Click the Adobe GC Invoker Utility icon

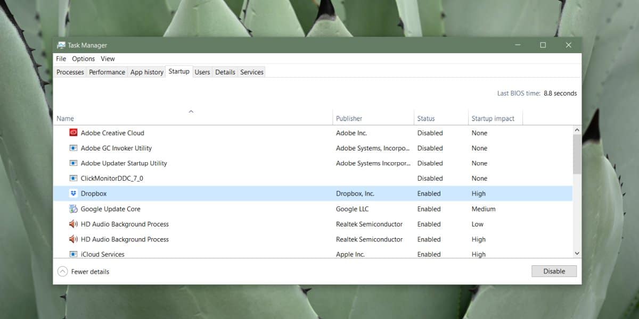coord(72,148)
